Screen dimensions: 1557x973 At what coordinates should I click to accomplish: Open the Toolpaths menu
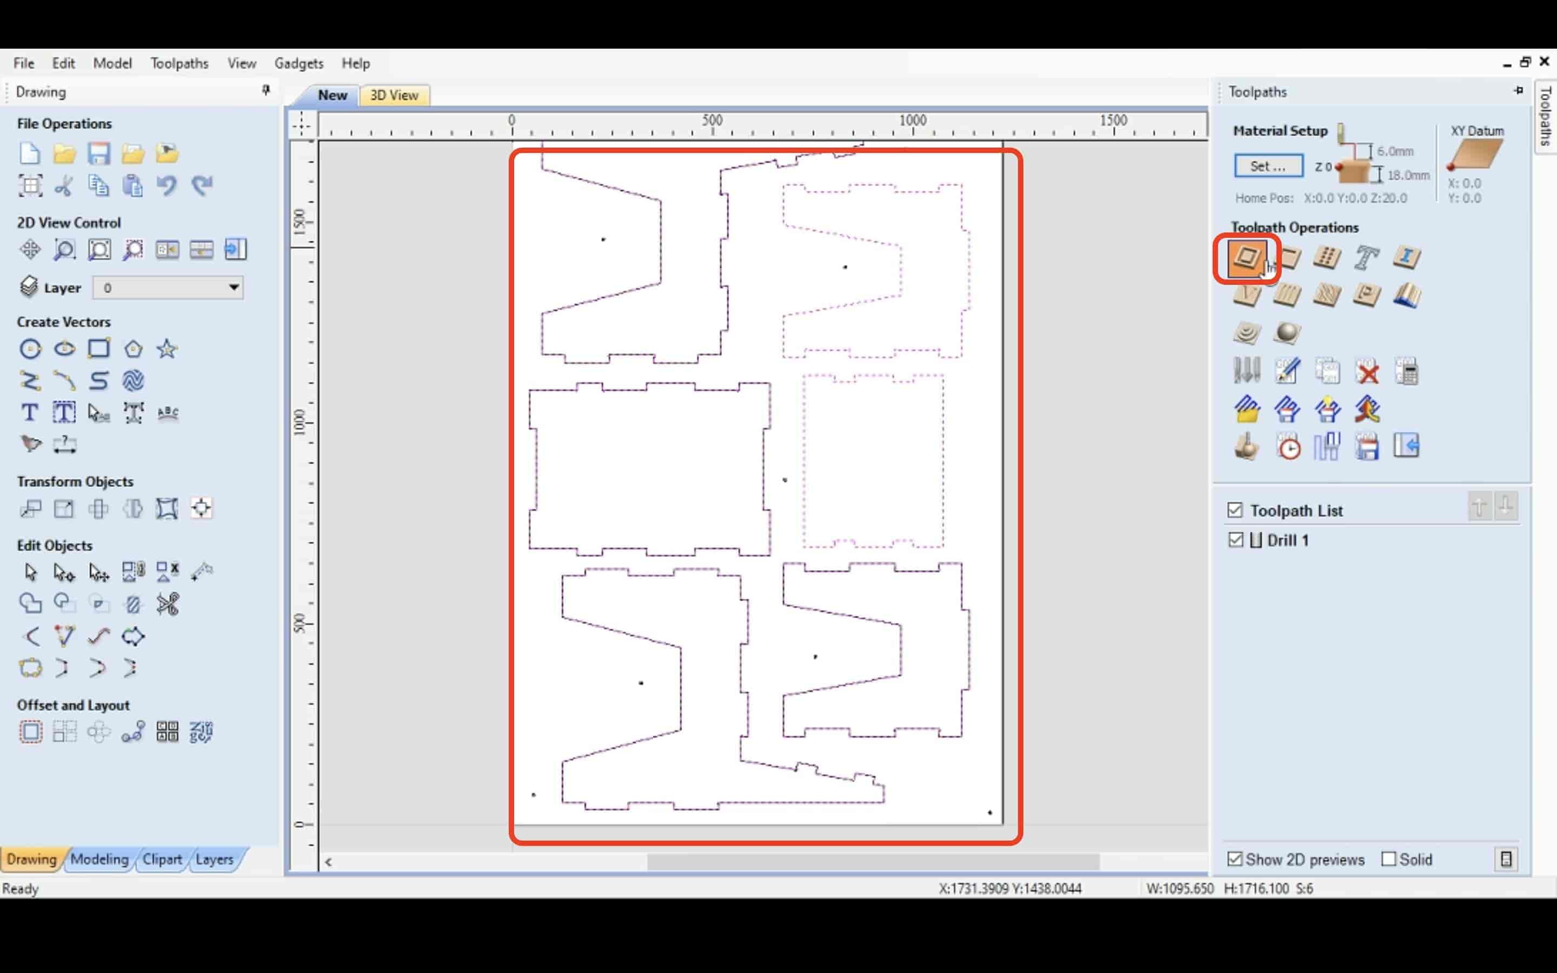tap(179, 63)
